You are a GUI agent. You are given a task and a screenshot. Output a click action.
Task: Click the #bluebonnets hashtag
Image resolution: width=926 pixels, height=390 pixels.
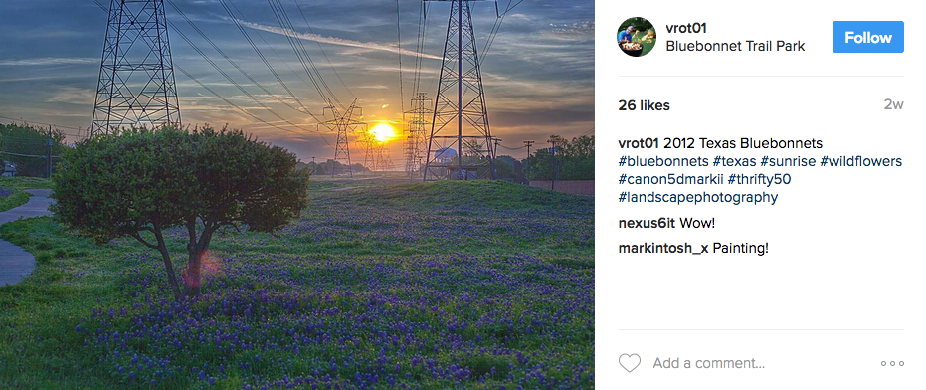663,161
